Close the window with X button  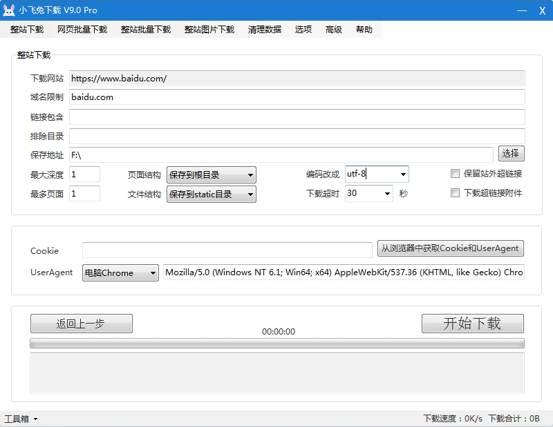tap(542, 10)
